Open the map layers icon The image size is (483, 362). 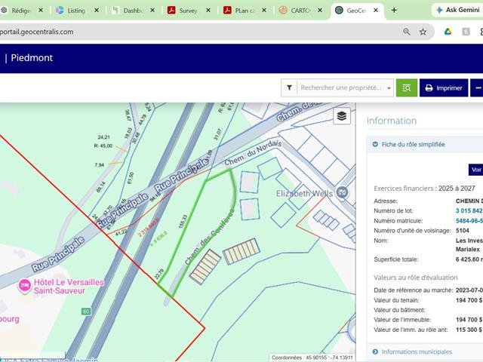tap(342, 116)
